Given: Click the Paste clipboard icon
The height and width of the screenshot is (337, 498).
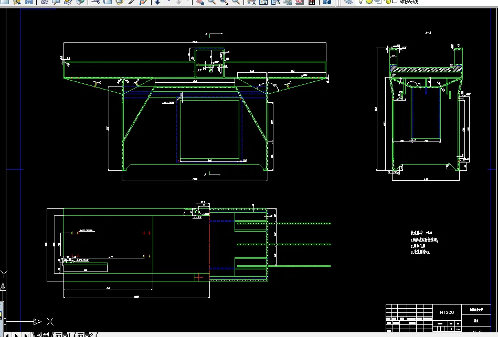Looking at the screenshot, I should [120, 2].
